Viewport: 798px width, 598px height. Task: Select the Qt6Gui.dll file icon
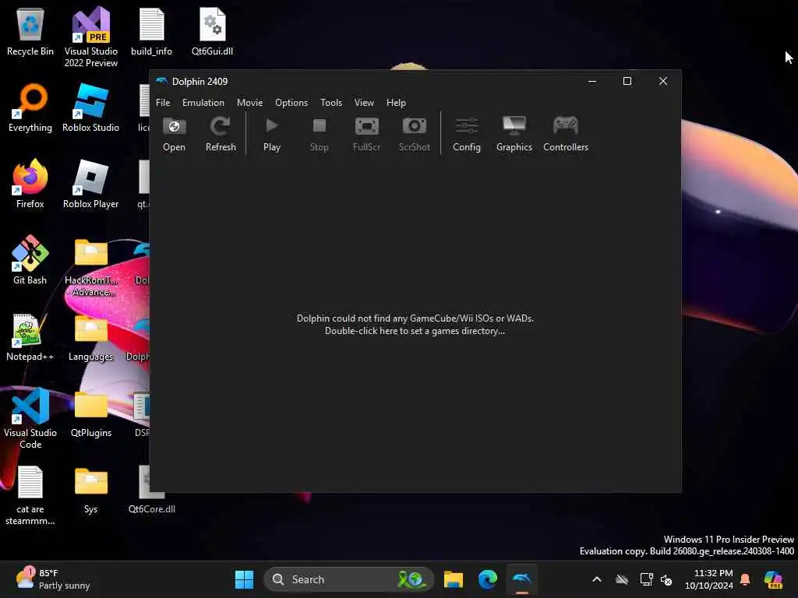(212, 33)
